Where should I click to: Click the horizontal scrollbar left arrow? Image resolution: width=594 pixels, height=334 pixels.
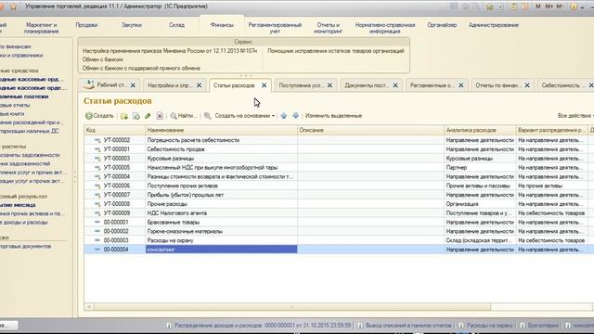coord(89,307)
